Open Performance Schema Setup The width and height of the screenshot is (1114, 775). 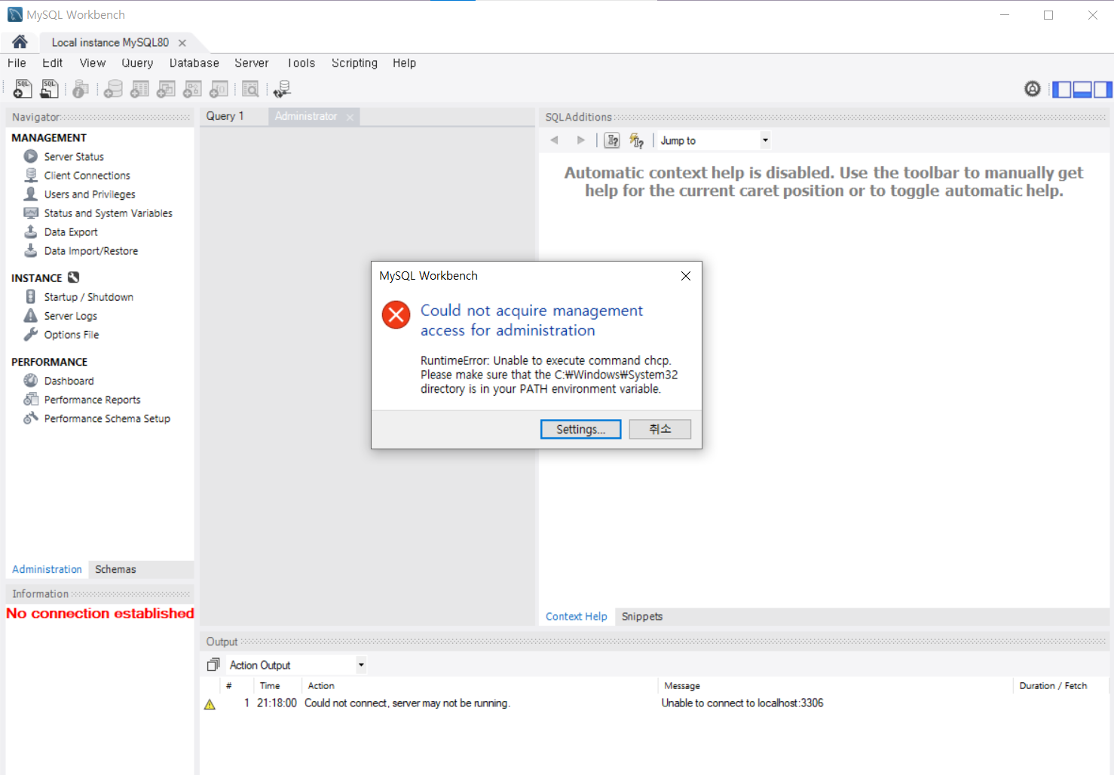pos(107,418)
